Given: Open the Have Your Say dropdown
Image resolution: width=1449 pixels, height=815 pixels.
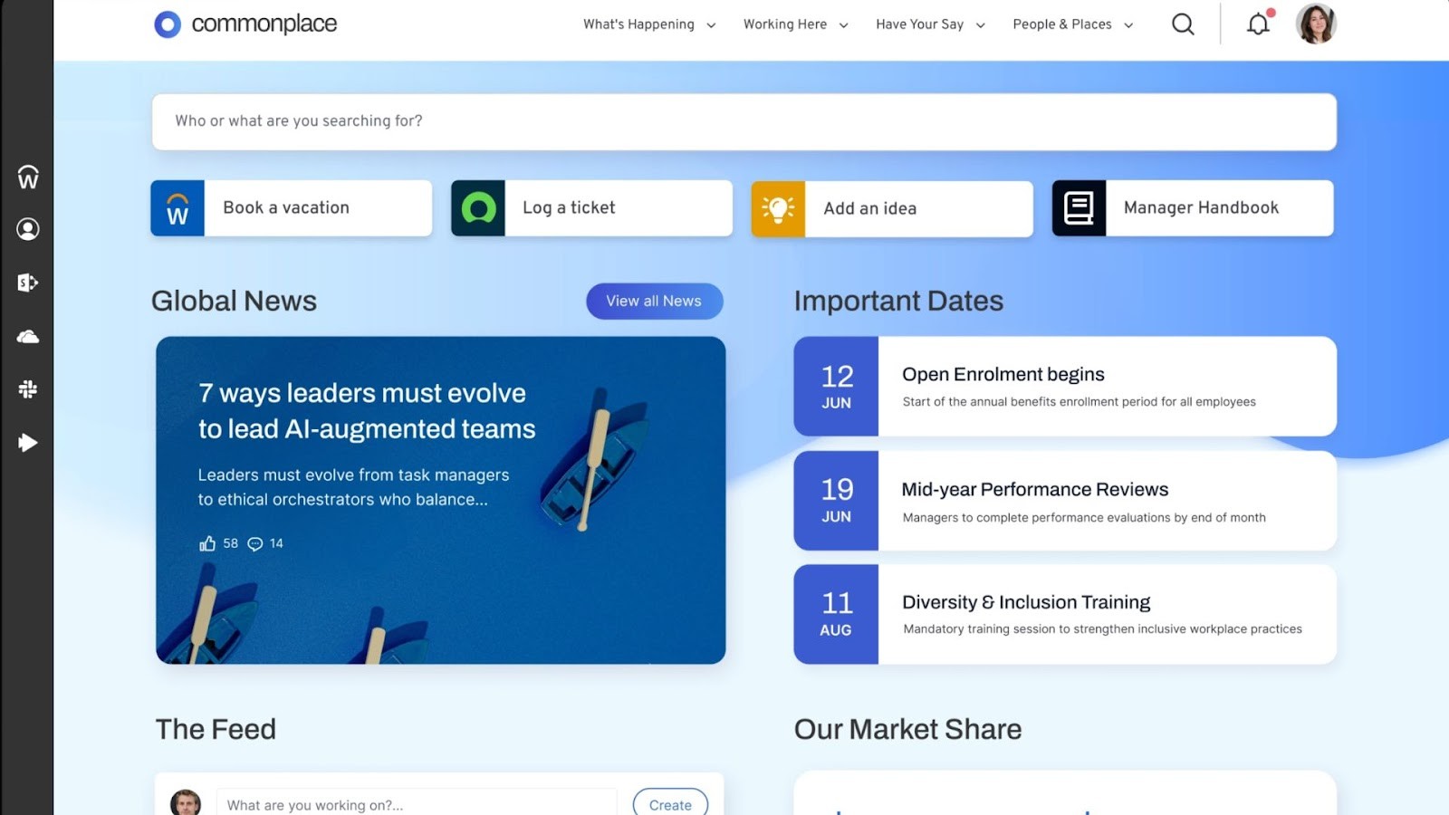Looking at the screenshot, I should (929, 24).
